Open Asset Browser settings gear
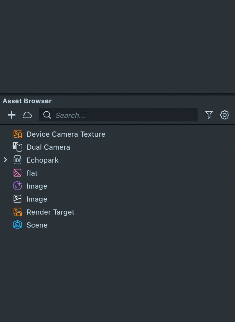Viewport: 235px width, 322px height. click(225, 115)
